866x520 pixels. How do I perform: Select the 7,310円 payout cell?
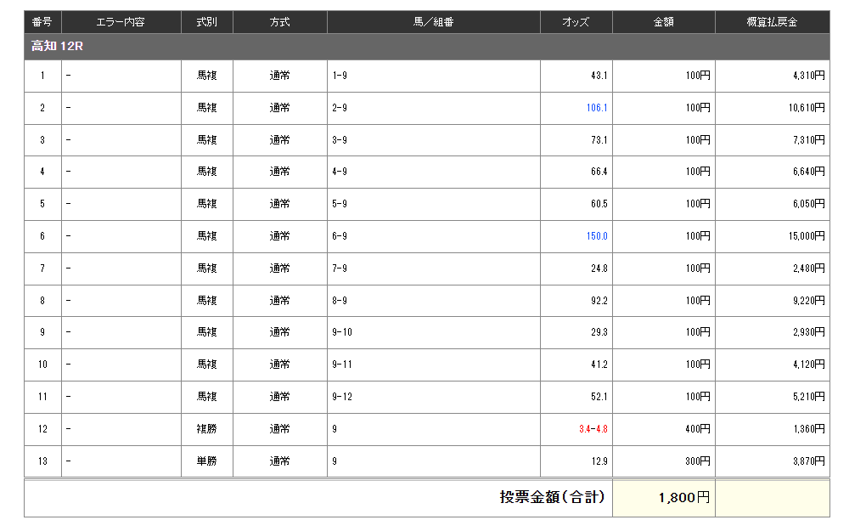click(772, 140)
